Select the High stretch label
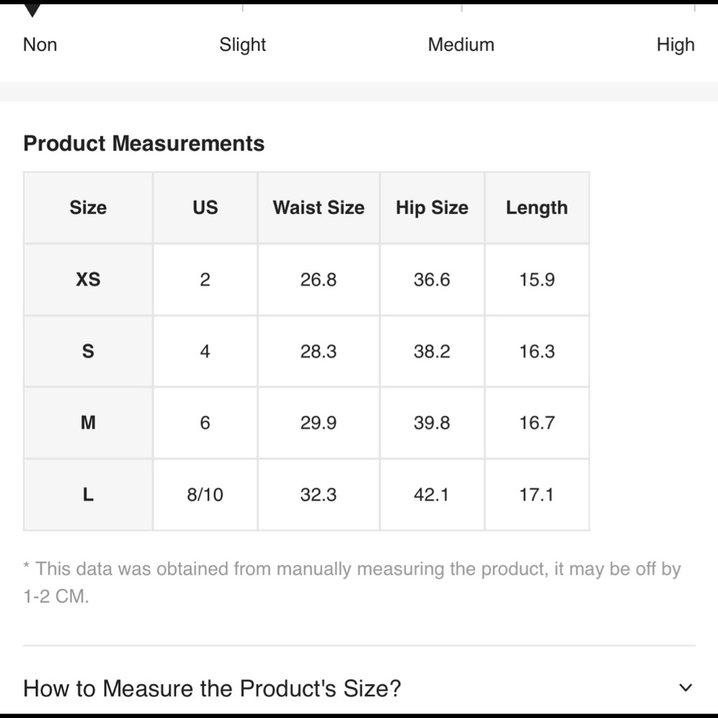This screenshot has height=718, width=718. (x=676, y=45)
